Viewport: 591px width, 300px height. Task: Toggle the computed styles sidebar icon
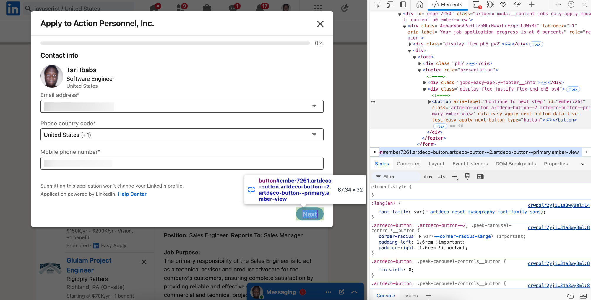coord(480,177)
